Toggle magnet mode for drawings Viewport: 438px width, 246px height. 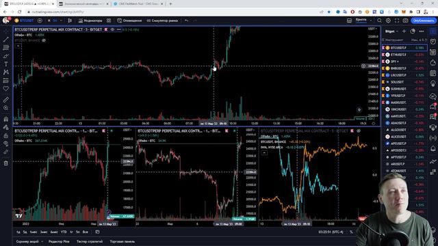(x=6, y=119)
